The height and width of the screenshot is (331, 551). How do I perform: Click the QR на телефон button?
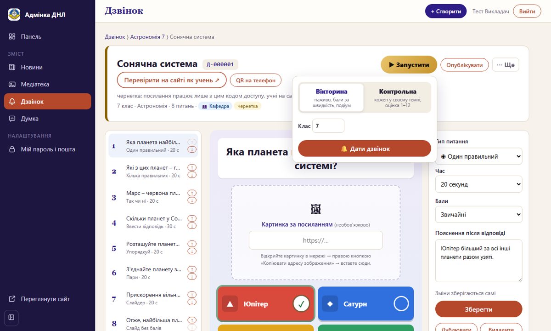click(256, 80)
